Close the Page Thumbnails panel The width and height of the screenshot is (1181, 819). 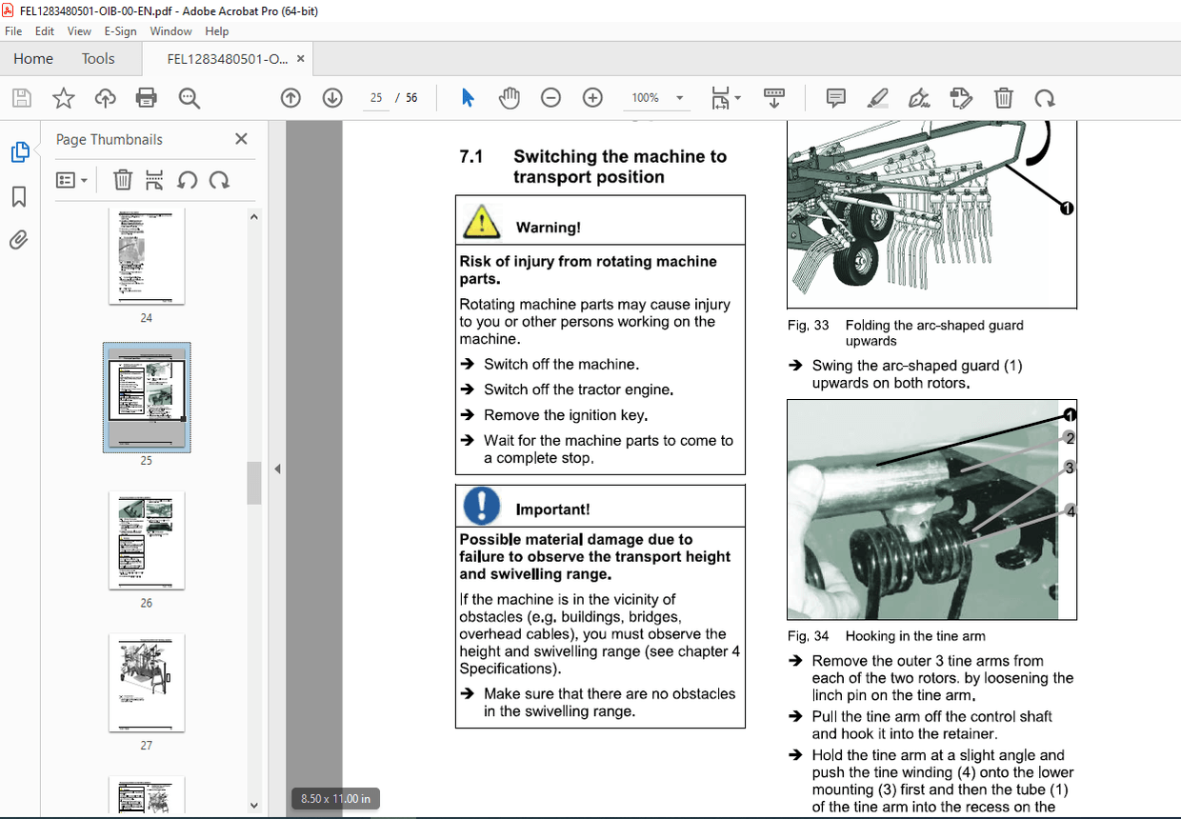(x=241, y=139)
